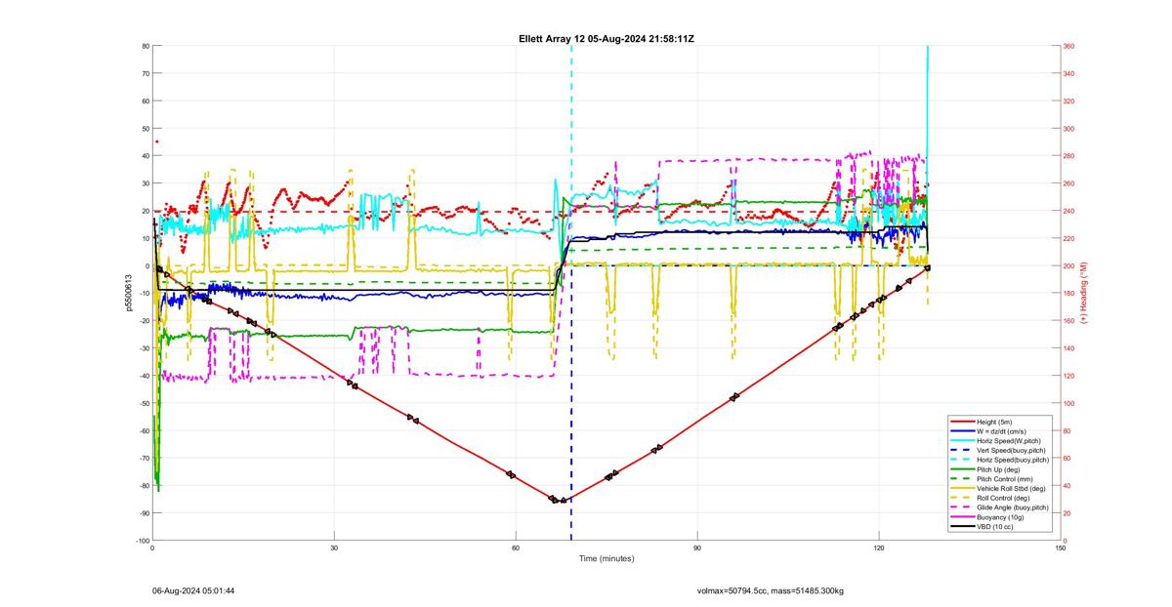Click the x-axis tick label '60'

click(516, 547)
